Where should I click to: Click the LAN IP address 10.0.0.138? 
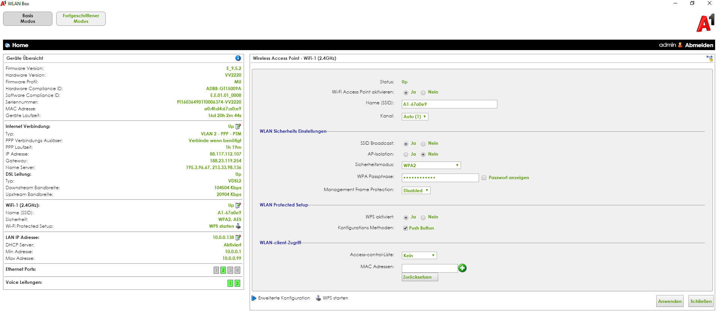pos(223,237)
